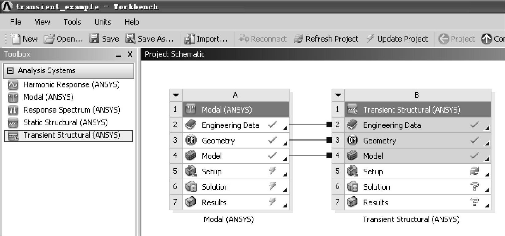This screenshot has width=505, height=236.
Task: Click Results icon in system B
Action: pos(352,202)
